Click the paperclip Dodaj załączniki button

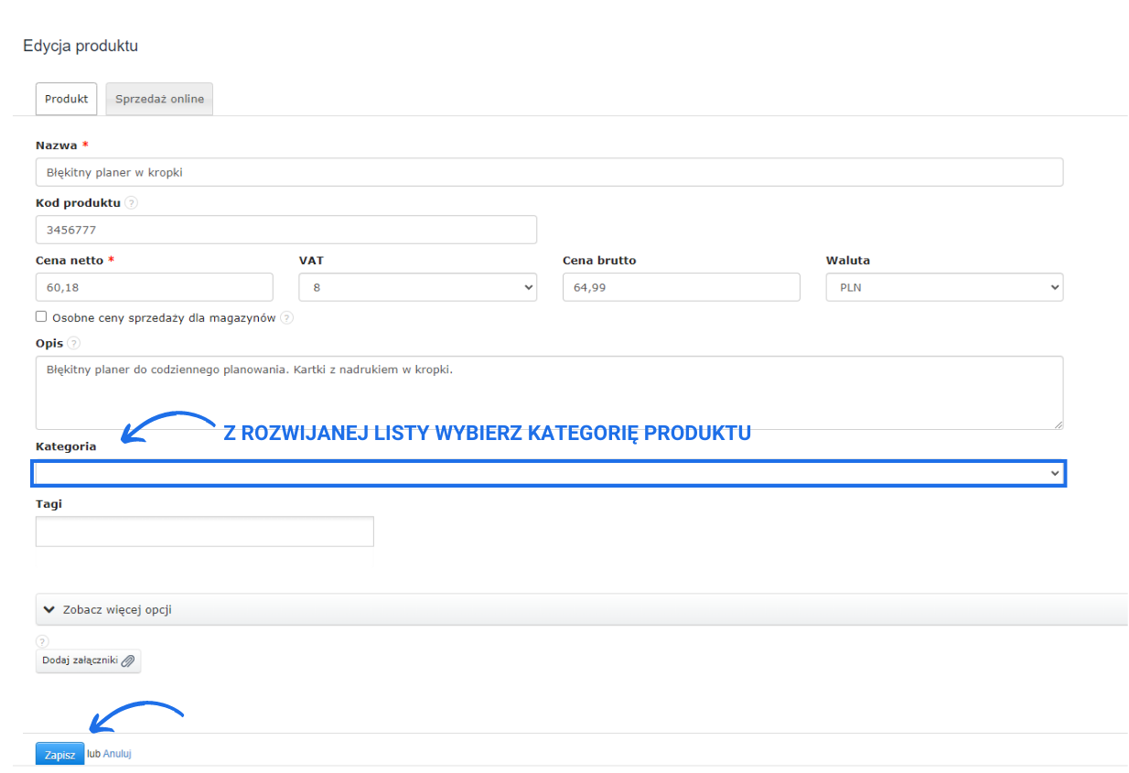point(88,660)
